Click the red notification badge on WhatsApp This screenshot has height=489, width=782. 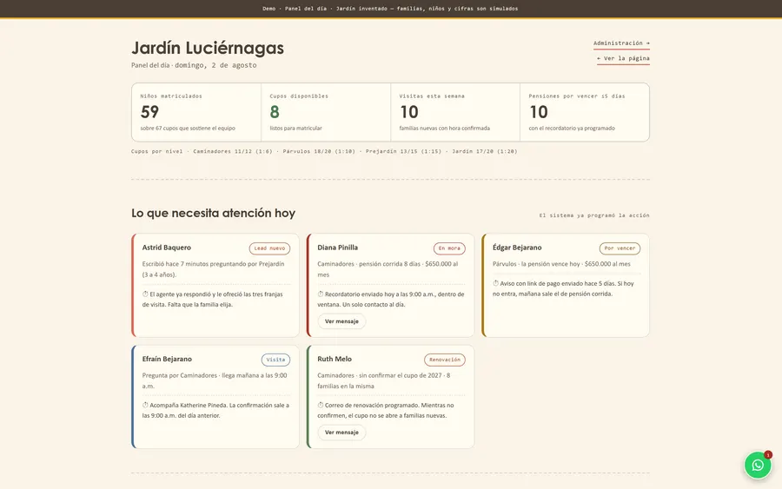[768, 454]
